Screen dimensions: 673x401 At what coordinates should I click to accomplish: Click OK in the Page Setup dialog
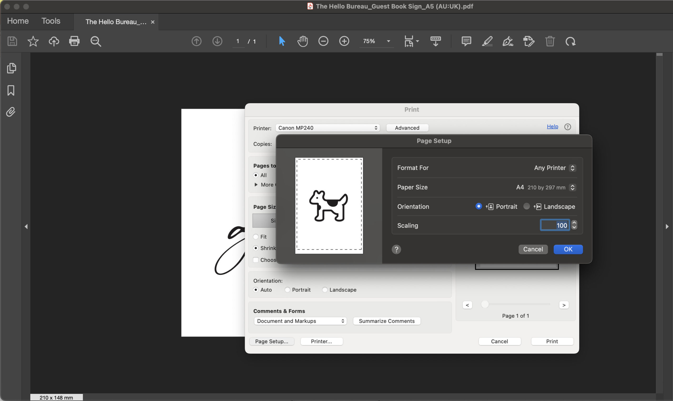point(568,249)
